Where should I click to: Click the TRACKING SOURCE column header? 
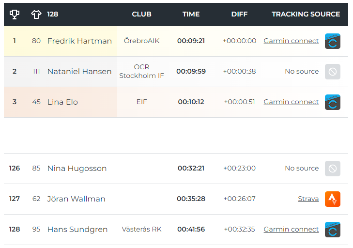306,14
